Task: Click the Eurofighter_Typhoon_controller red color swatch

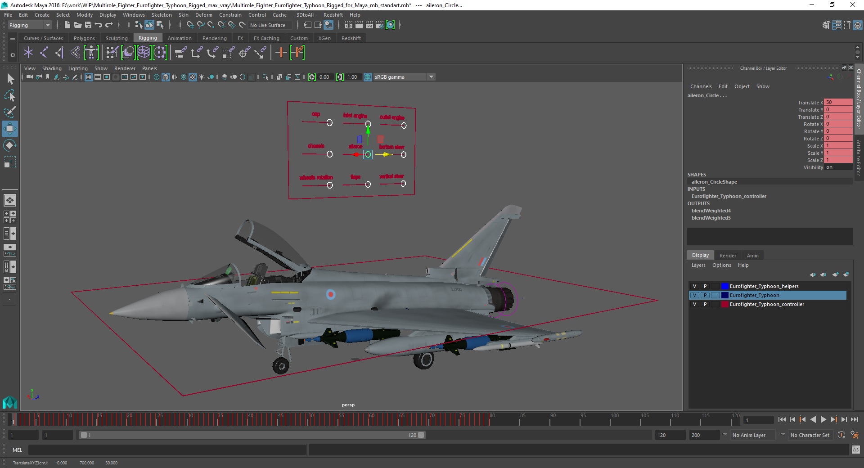Action: click(724, 304)
